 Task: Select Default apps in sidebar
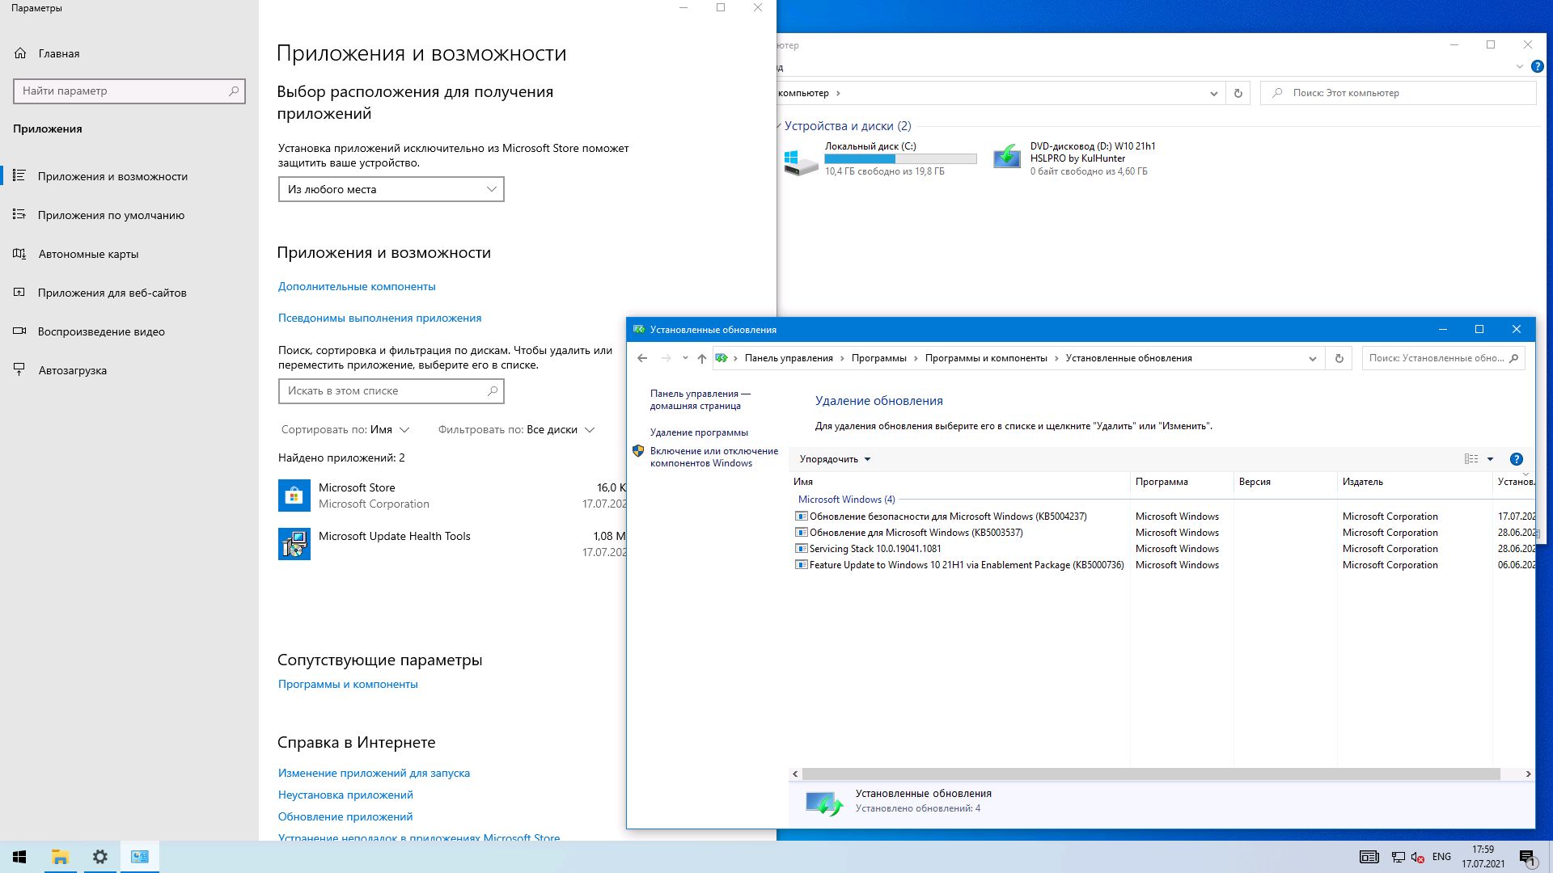pos(111,215)
